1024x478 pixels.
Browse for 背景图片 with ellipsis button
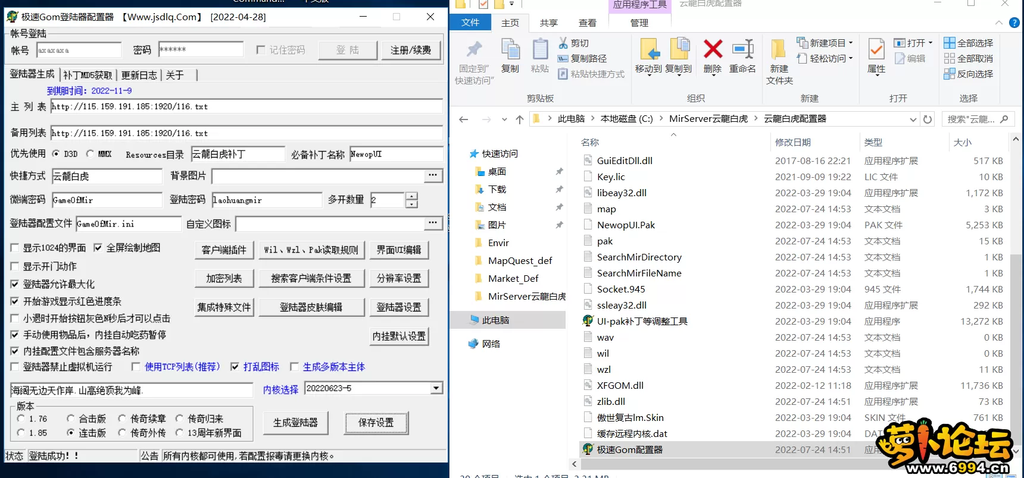433,175
